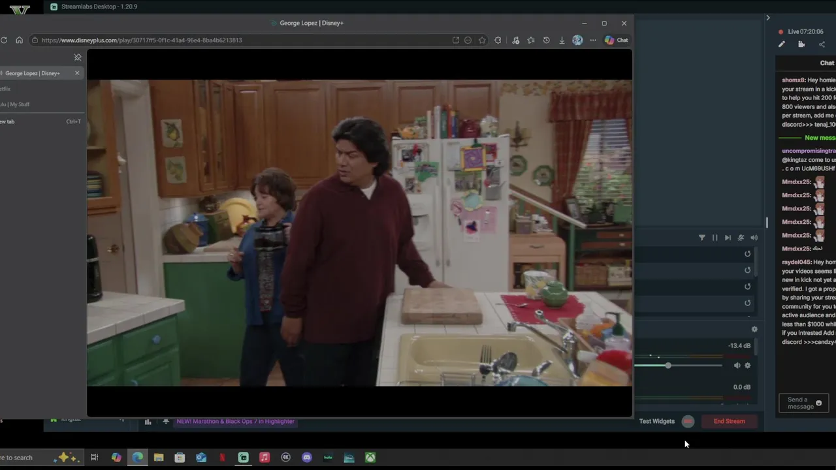Open the Marathon & Black Ops 7 Highlighter notice
Viewport: 836px width, 470px height.
click(235, 422)
